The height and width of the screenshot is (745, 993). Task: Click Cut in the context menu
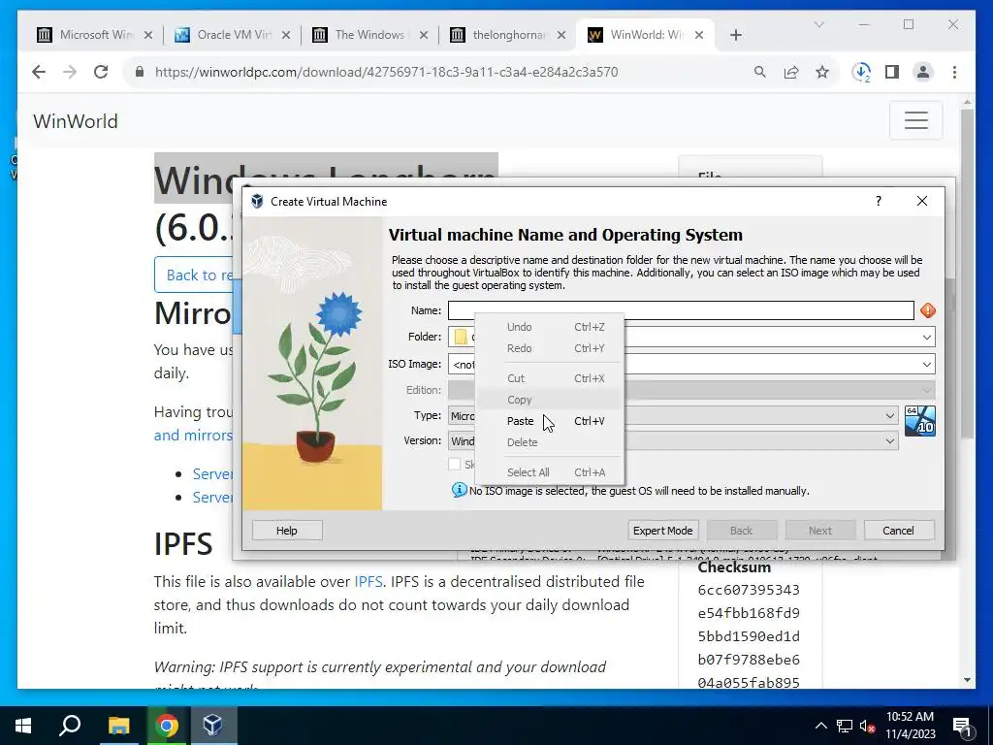(549, 378)
